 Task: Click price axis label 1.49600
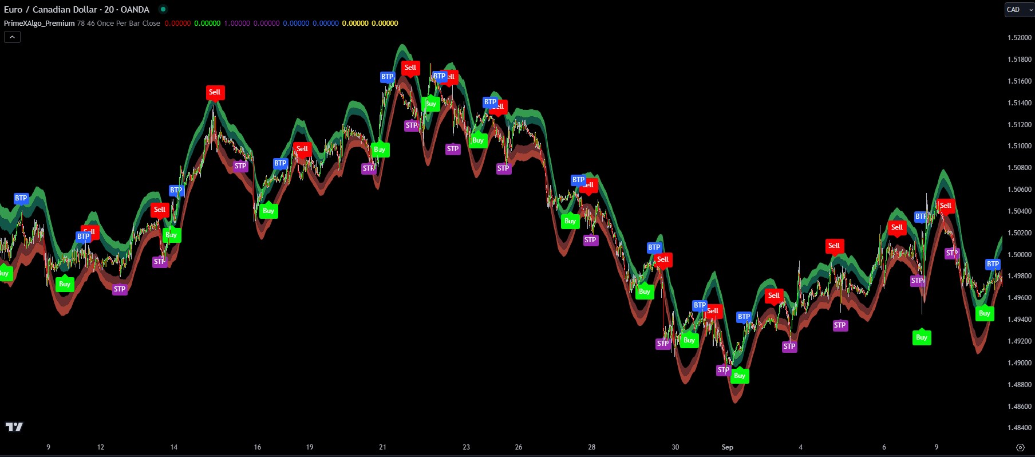[1020, 298]
